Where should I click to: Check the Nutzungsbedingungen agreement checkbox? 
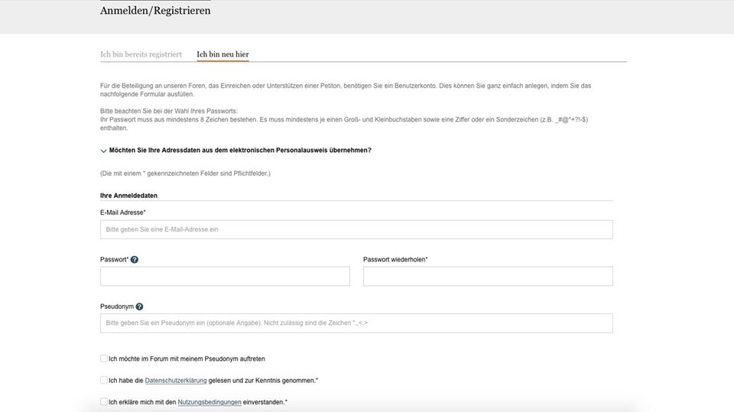pyautogui.click(x=104, y=401)
